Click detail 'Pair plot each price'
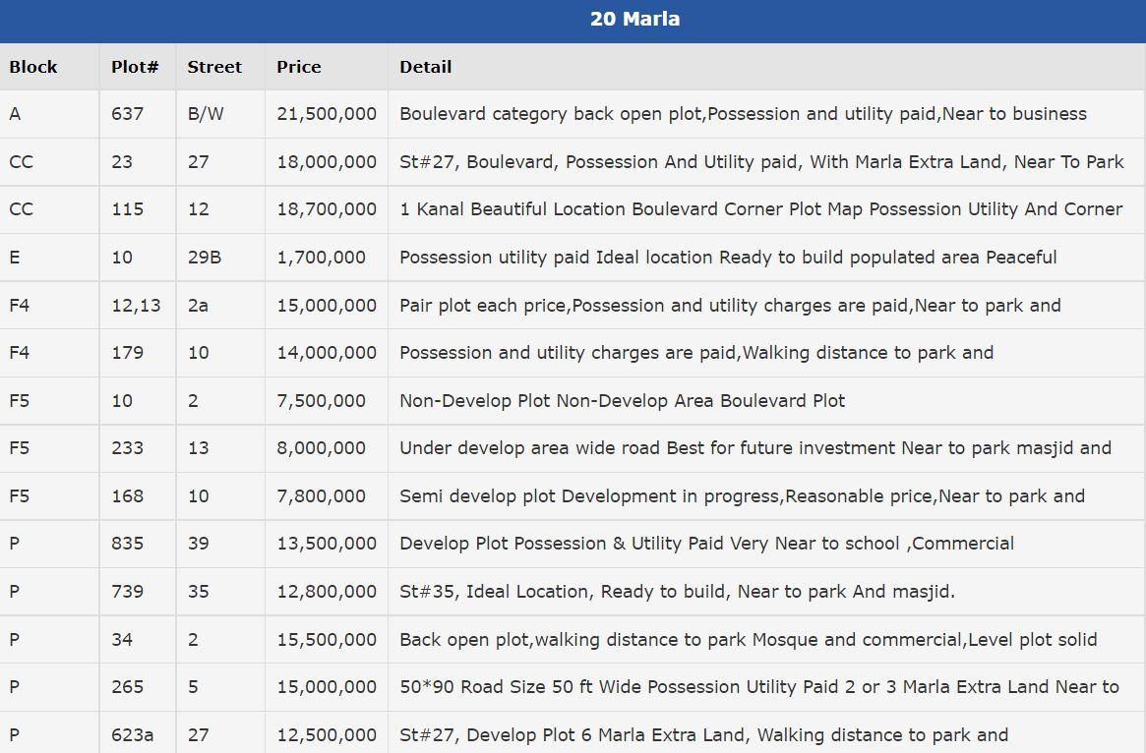 [x=729, y=306]
